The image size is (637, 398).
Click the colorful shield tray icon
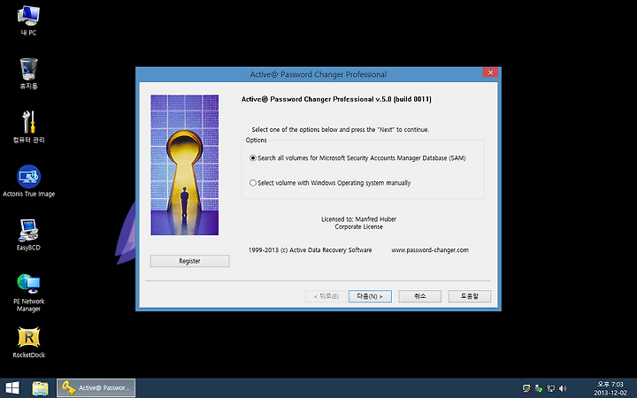pos(526,388)
